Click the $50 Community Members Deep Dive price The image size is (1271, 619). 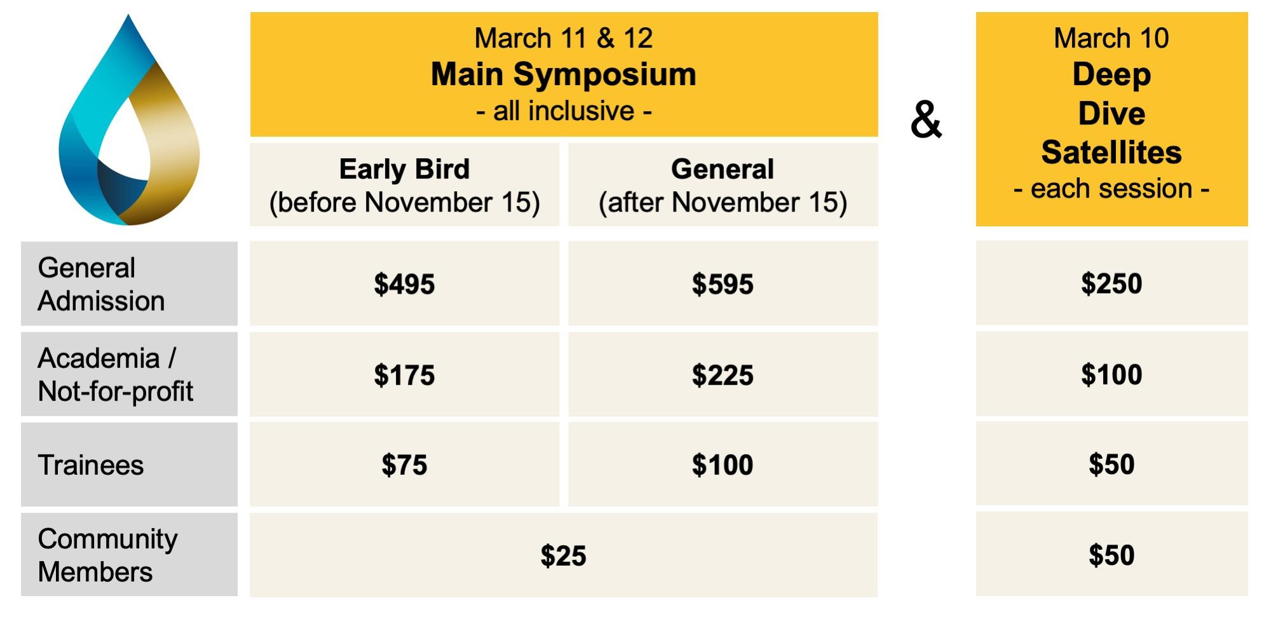1111,555
